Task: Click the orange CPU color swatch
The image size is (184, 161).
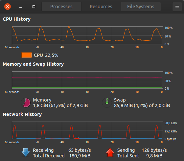Action: (x=27, y=55)
